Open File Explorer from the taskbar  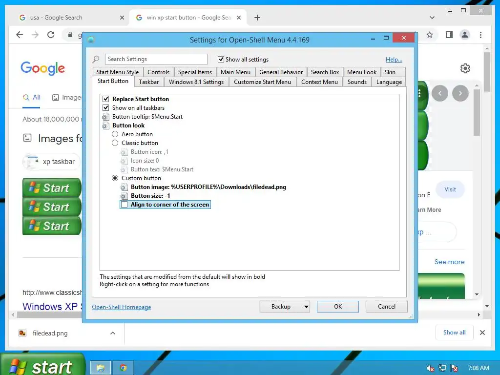[101, 368]
